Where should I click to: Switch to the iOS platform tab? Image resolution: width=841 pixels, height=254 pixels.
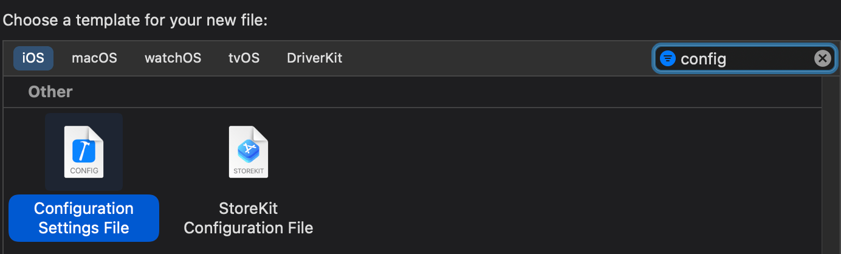click(x=33, y=58)
